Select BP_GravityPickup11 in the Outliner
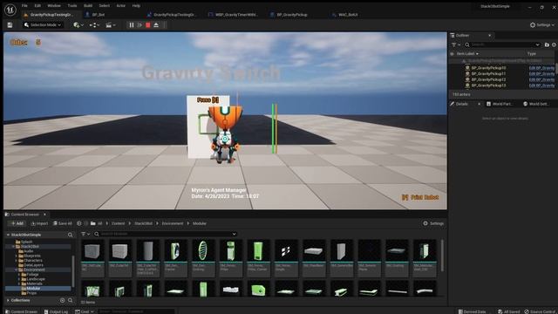Image resolution: width=558 pixels, height=314 pixels. [x=488, y=73]
